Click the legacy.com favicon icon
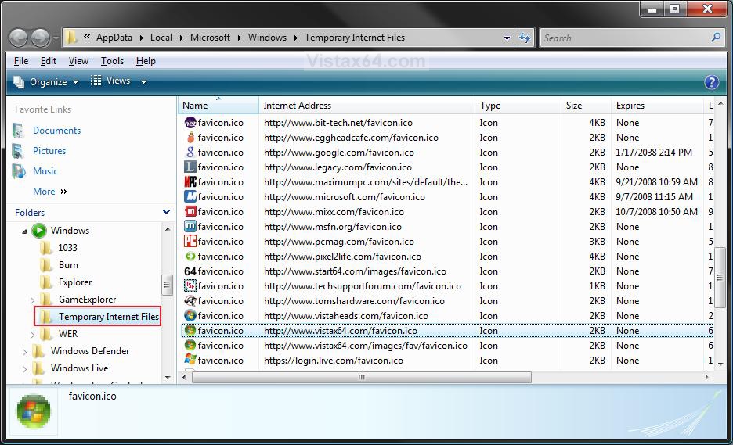 click(x=190, y=167)
